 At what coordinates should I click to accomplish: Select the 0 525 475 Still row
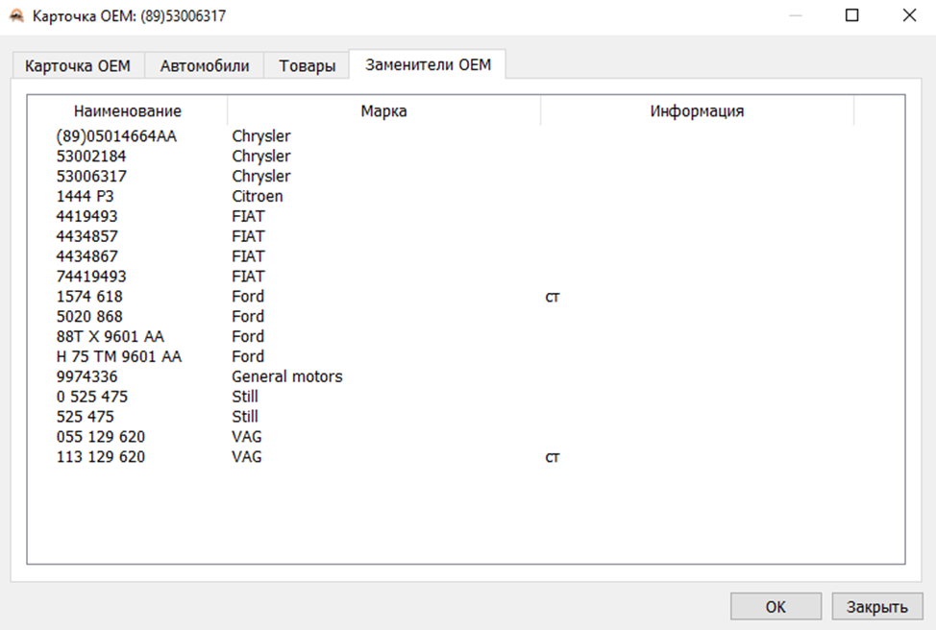click(x=91, y=397)
